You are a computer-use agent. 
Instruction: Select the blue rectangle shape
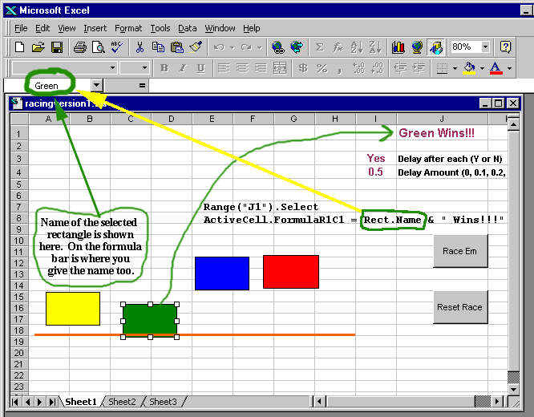(222, 273)
